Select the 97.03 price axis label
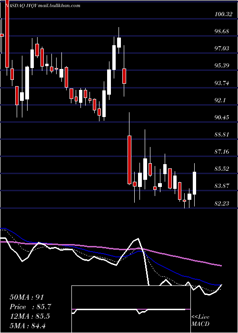This screenshot has height=333, width=238. coord(222,49)
